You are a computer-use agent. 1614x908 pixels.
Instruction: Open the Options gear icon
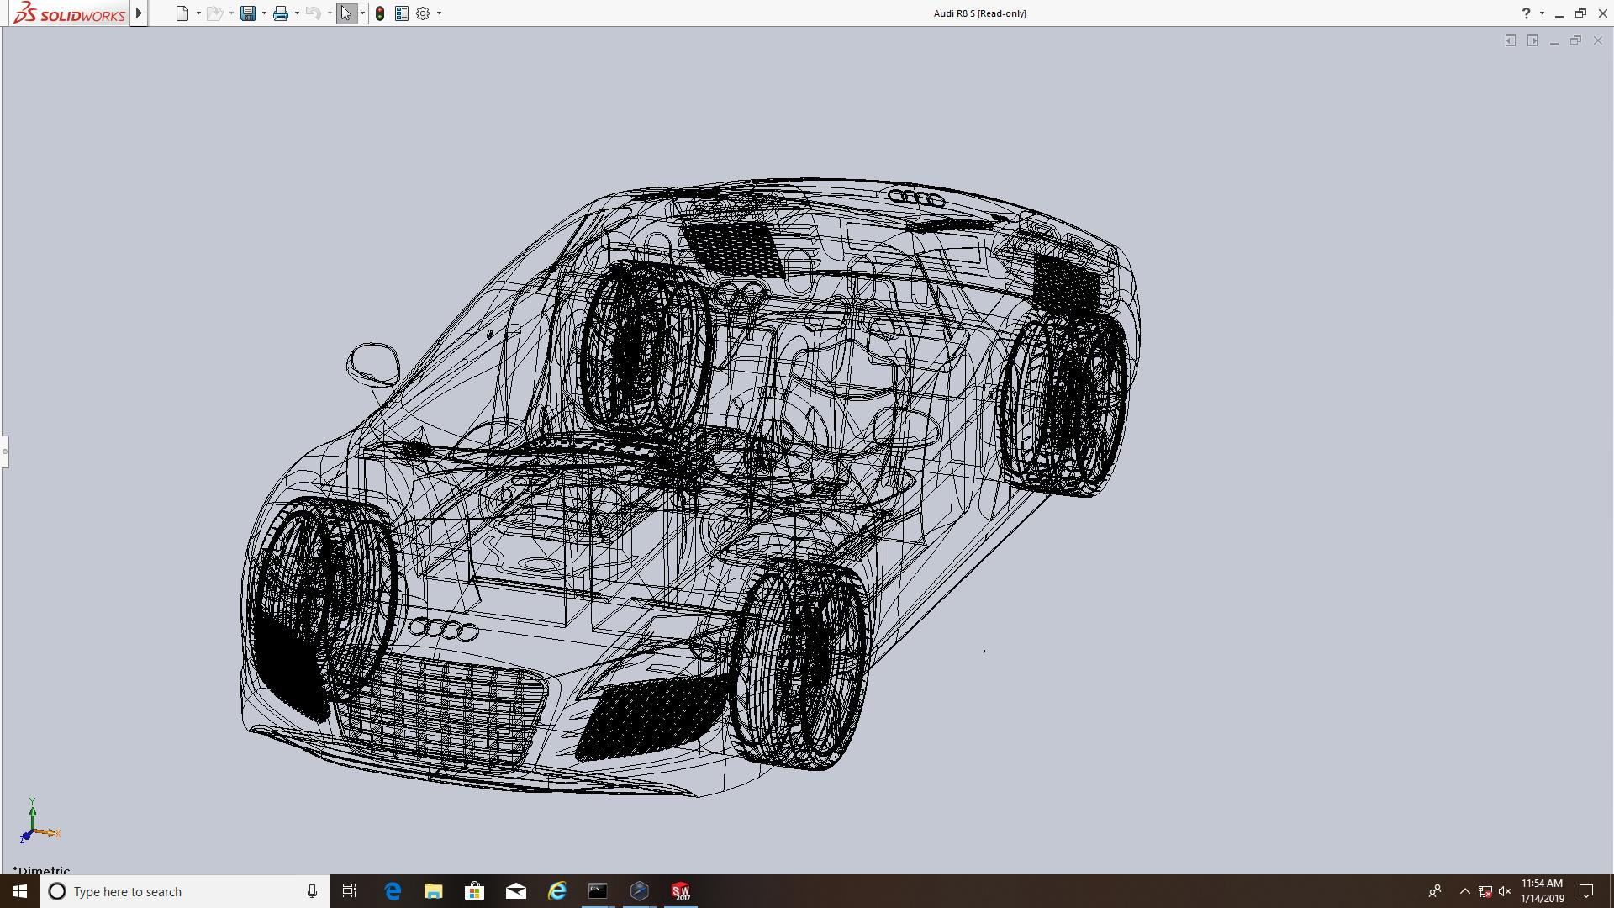423,13
